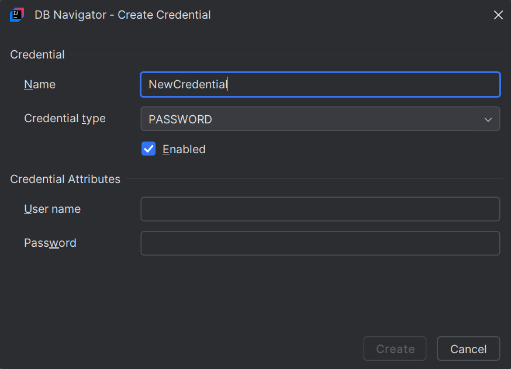Image resolution: width=511 pixels, height=369 pixels.
Task: Click the Enabled label text
Action: [184, 149]
